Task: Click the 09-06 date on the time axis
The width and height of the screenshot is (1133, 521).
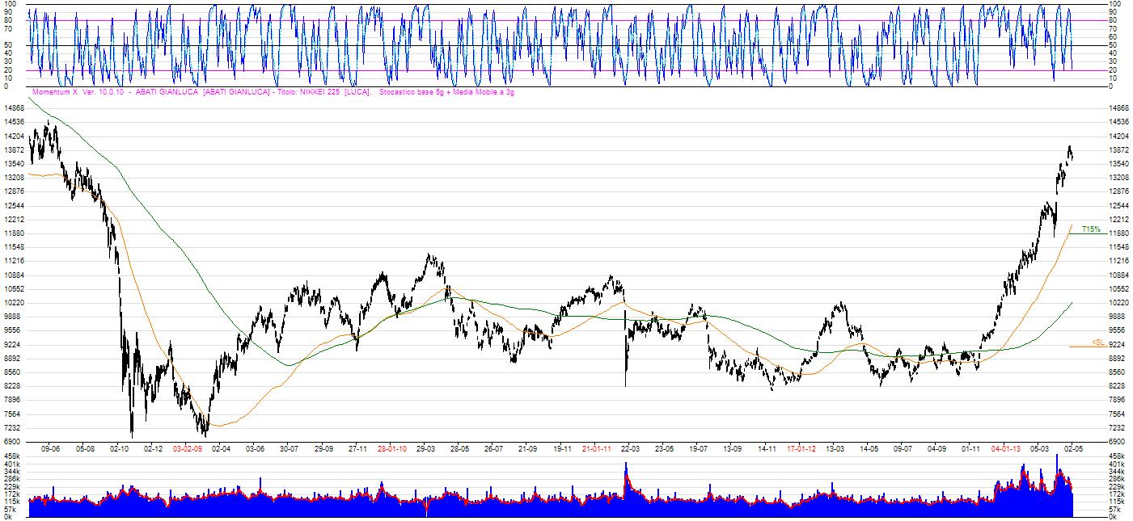Action: point(51,447)
